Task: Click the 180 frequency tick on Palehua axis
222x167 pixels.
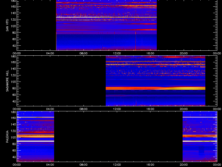Action: point(13,112)
